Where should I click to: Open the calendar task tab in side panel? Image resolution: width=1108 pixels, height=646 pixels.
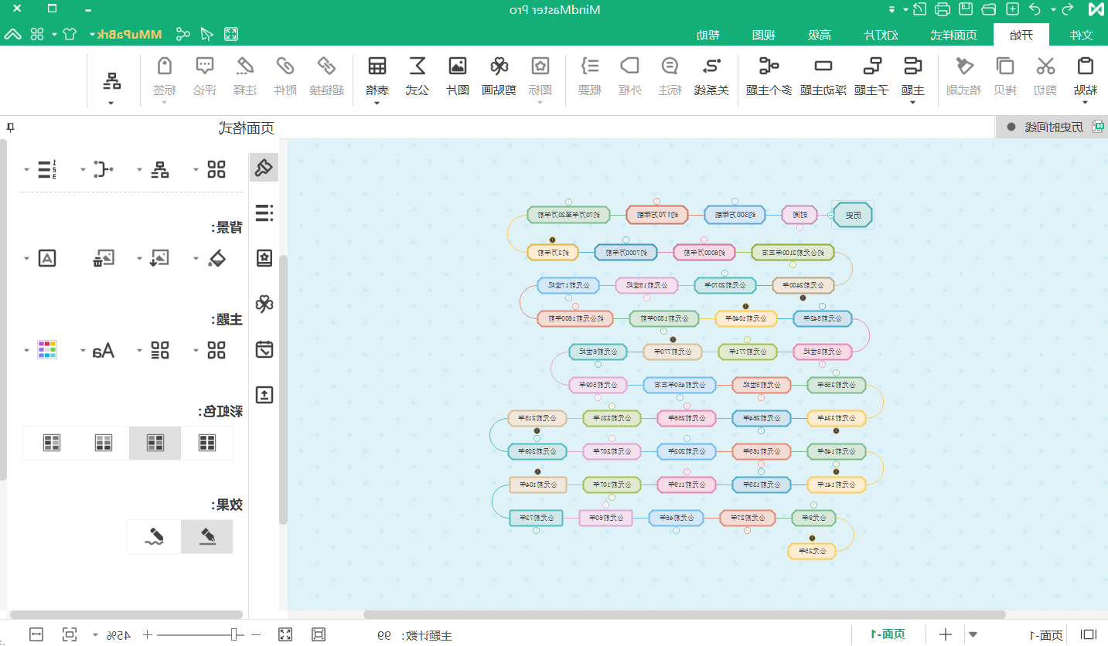(264, 349)
